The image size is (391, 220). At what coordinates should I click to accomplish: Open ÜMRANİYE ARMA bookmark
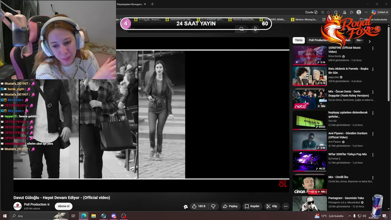point(273,20)
